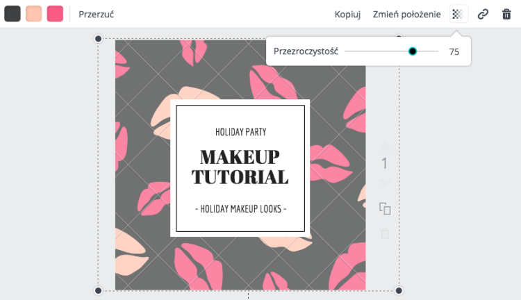
Task: Select the pink color swatch
Action: [55, 14]
